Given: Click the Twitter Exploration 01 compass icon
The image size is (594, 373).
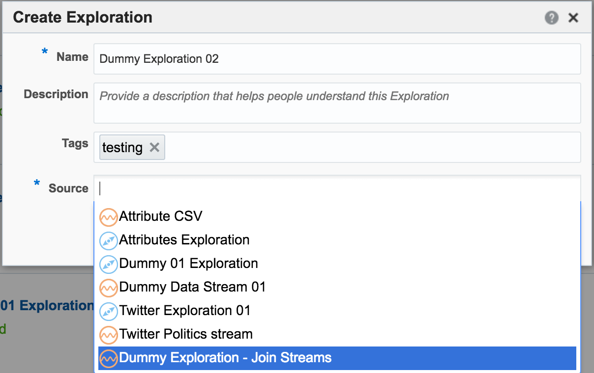Looking at the screenshot, I should [108, 311].
